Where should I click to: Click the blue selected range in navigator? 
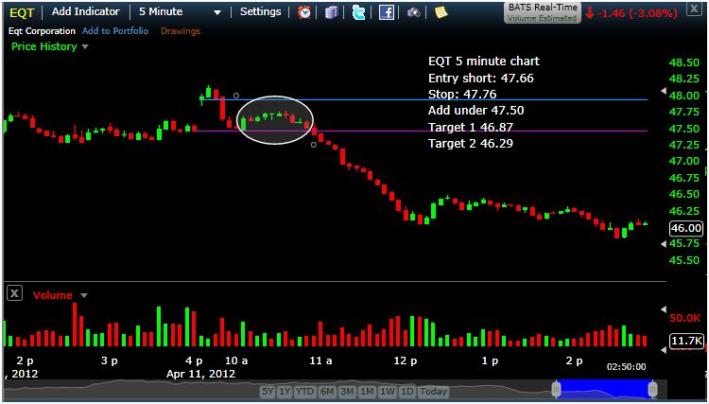pos(604,390)
